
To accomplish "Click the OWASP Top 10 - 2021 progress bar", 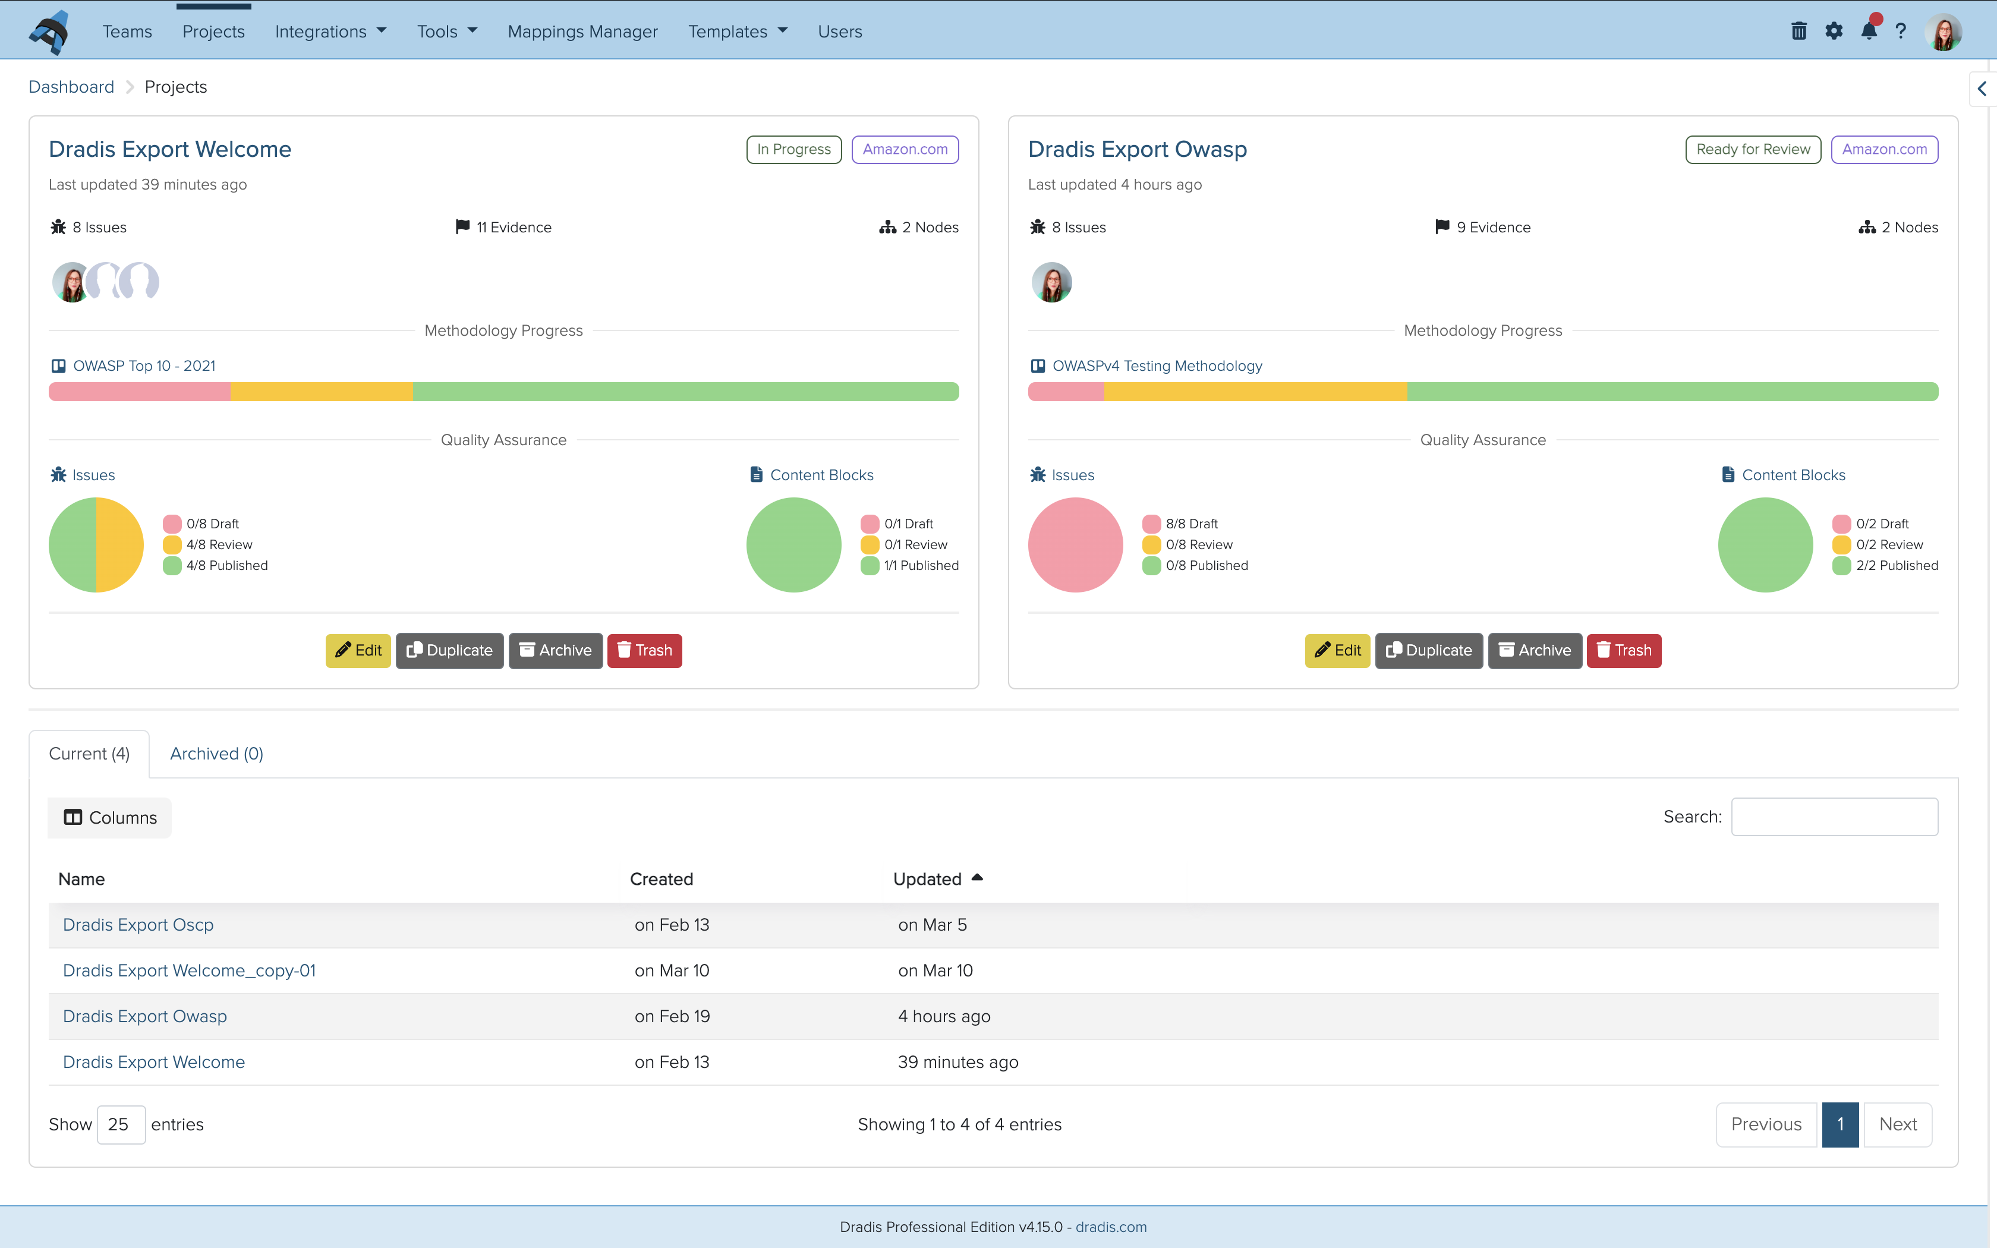I will (x=503, y=391).
